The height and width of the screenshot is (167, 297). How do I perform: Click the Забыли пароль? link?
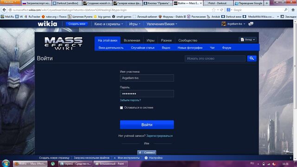(x=130, y=100)
